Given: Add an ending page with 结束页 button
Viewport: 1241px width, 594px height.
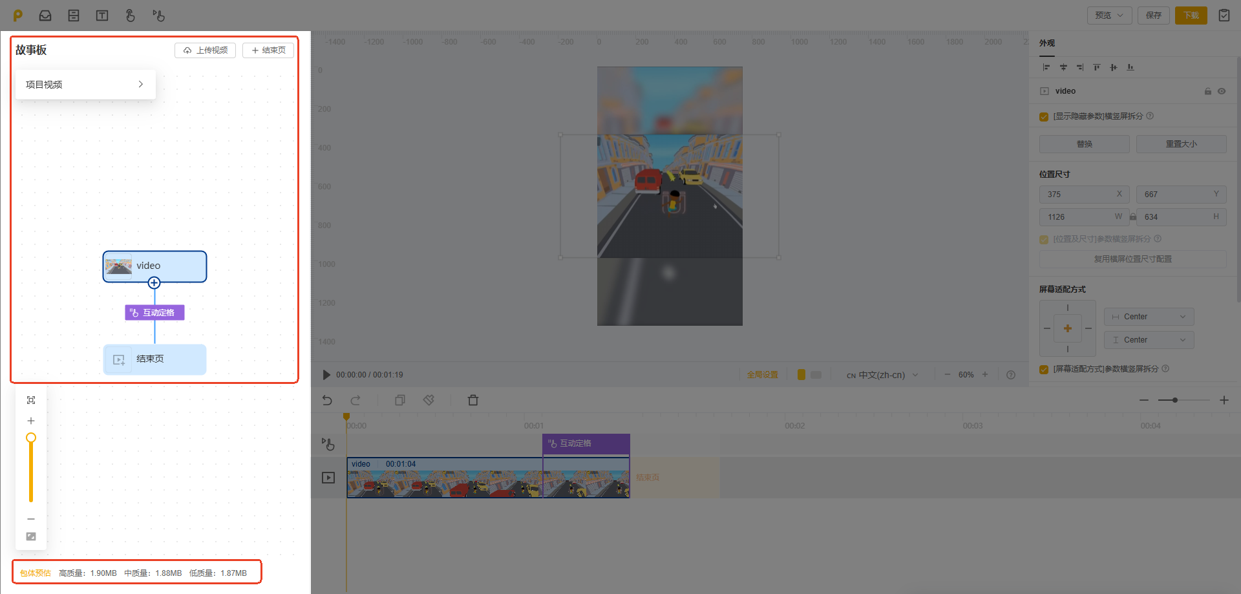Looking at the screenshot, I should [x=268, y=50].
